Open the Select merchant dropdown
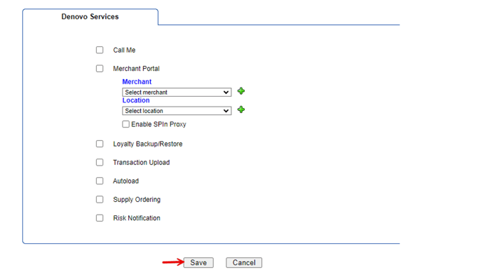The width and height of the screenshot is (477, 273). (177, 92)
